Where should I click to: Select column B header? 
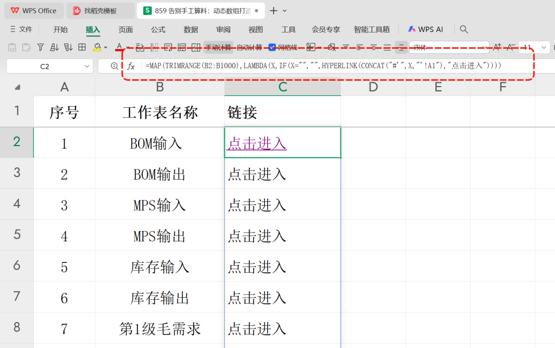click(x=160, y=87)
